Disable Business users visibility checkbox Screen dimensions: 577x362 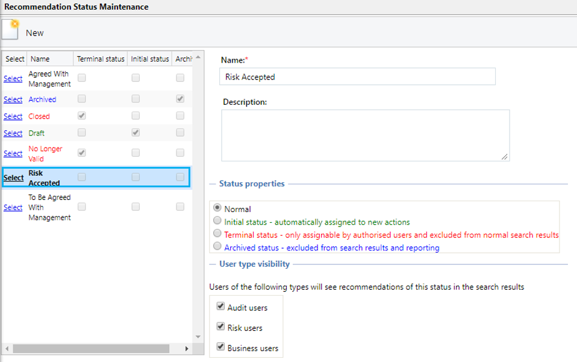(221, 346)
